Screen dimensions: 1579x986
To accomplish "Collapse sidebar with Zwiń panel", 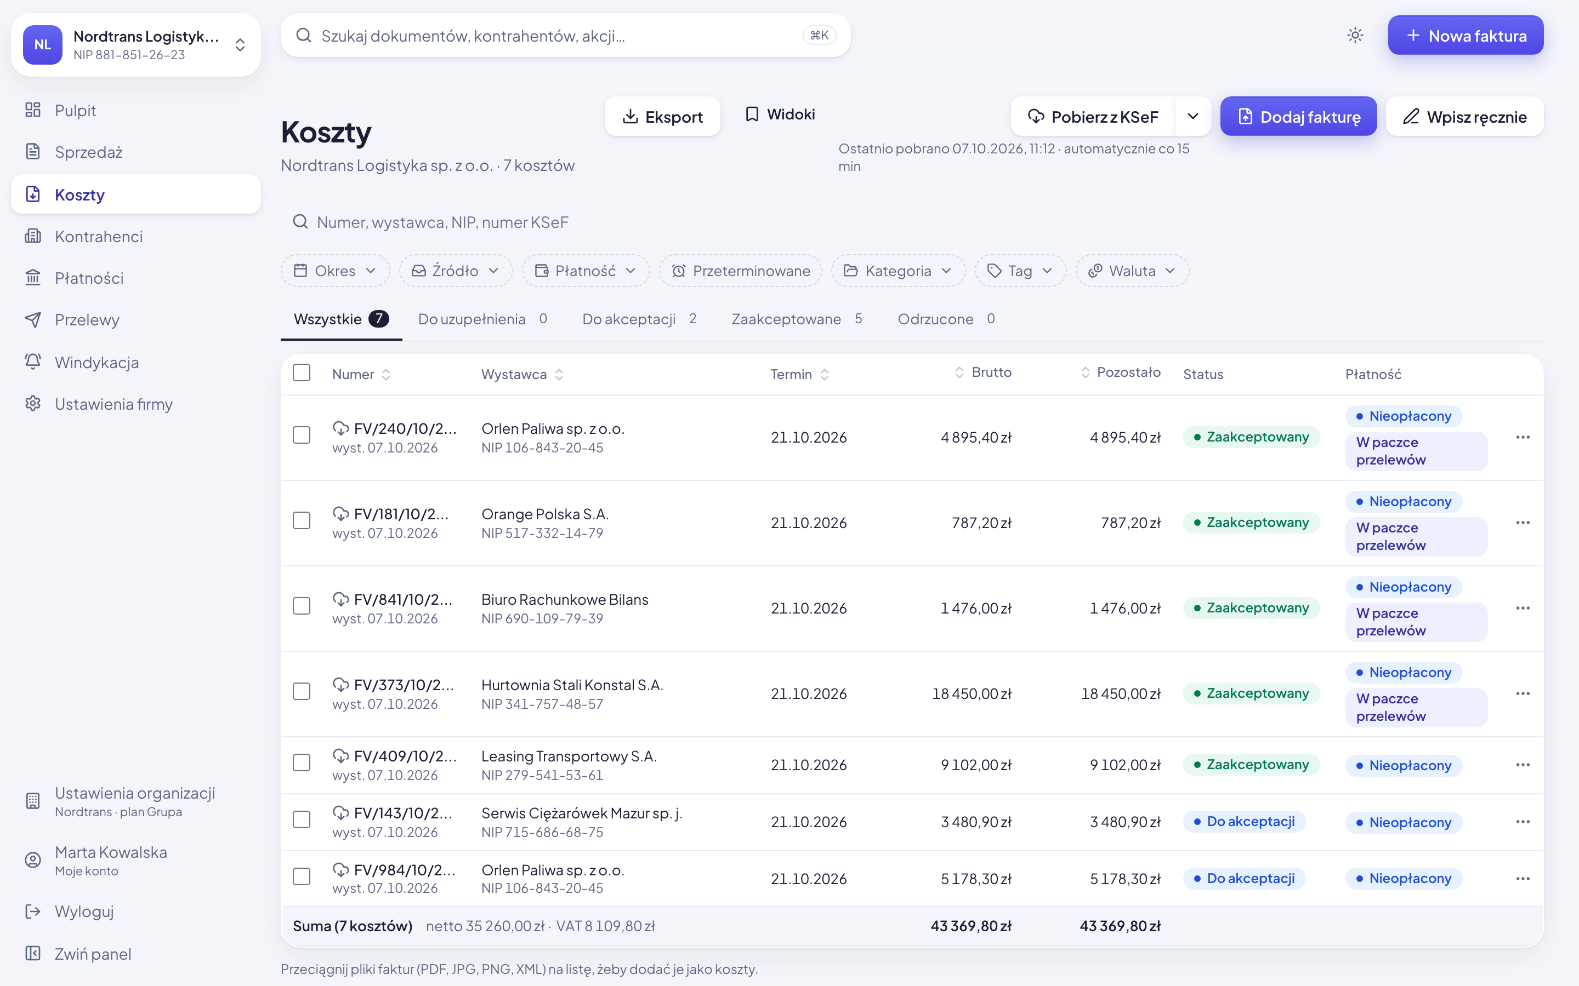I will (136, 953).
